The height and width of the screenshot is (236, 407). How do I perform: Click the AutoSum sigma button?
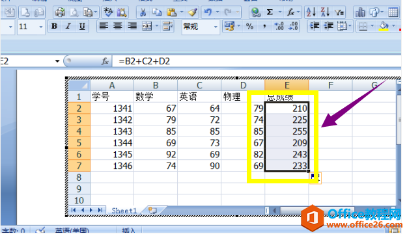pyautogui.click(x=270, y=12)
